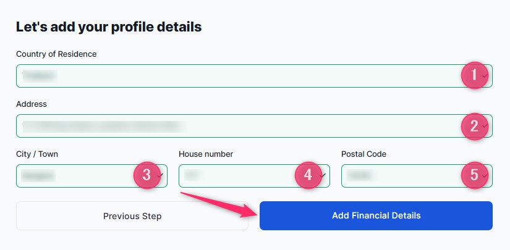Viewport: 510px width, 250px height.
Task: Click the Country of Residence label text
Action: pos(56,54)
